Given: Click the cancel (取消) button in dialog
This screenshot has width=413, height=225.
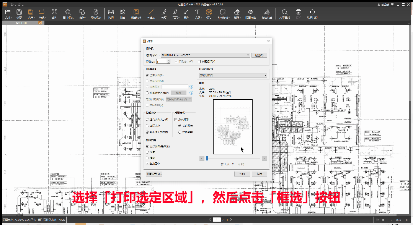Looking at the screenshot, I should tap(259, 174).
